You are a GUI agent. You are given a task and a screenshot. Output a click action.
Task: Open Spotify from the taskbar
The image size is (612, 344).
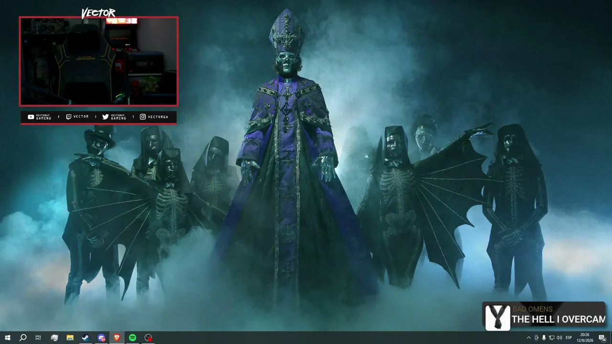tap(132, 338)
